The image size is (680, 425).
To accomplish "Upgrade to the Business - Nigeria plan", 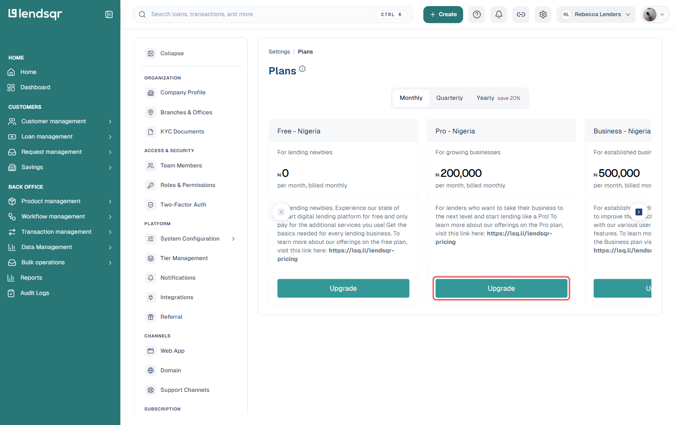I will point(623,289).
